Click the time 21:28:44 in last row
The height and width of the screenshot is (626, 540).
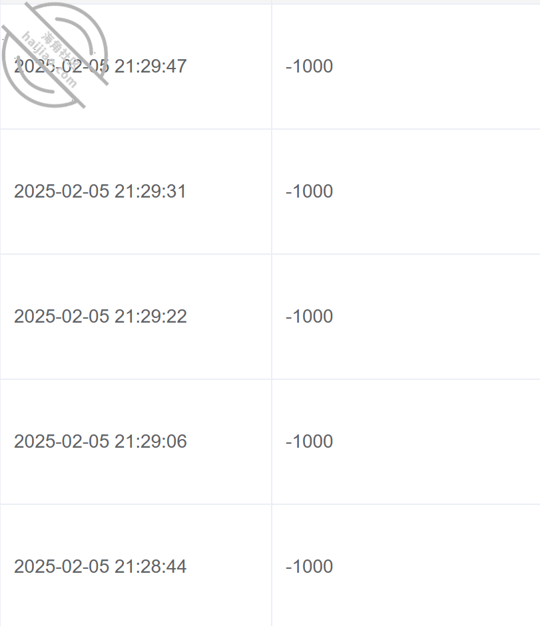(x=150, y=566)
